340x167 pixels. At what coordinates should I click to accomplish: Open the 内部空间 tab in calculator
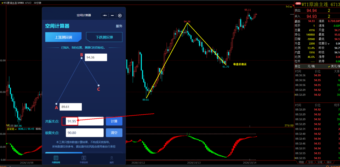tap(56, 159)
